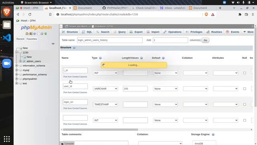Viewport: 257px width, 145px height.
Task: Open Zoom from the Ubuntu dock
Action: coord(7,64)
